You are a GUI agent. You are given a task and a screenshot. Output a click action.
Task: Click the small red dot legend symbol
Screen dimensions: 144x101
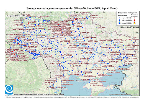coord(134,18)
